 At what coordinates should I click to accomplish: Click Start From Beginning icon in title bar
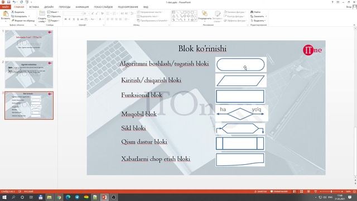pos(27,2)
